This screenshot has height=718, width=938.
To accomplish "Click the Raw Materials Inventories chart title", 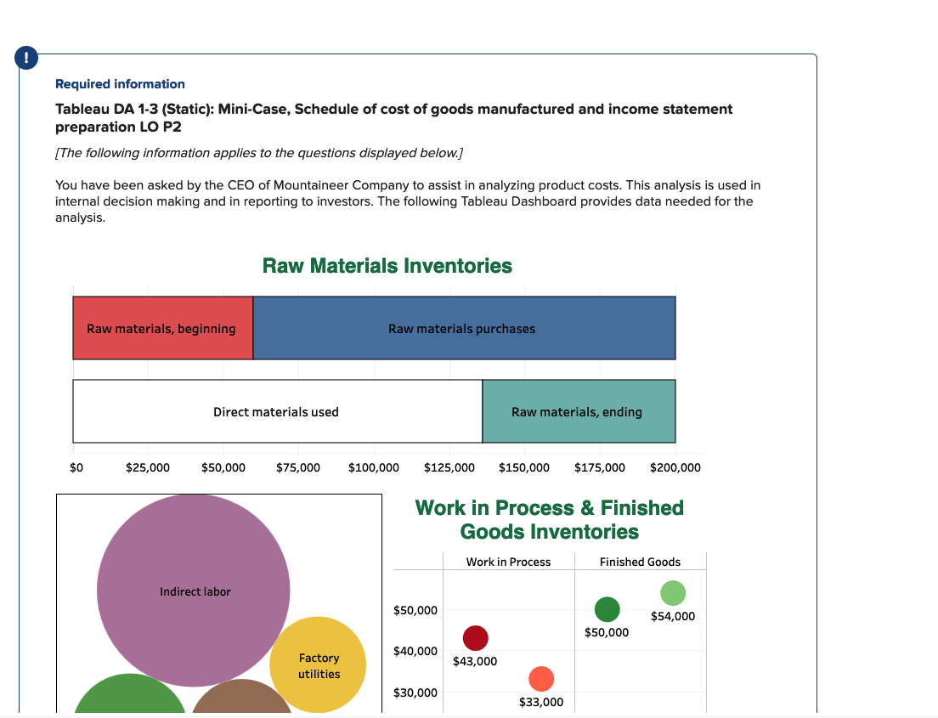I will [387, 265].
